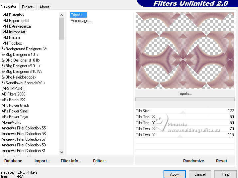This screenshot has width=238, height=178.
Task: Open the filter Editor
Action: coord(100,161)
